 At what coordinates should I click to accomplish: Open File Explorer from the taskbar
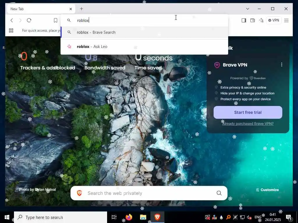143,217
